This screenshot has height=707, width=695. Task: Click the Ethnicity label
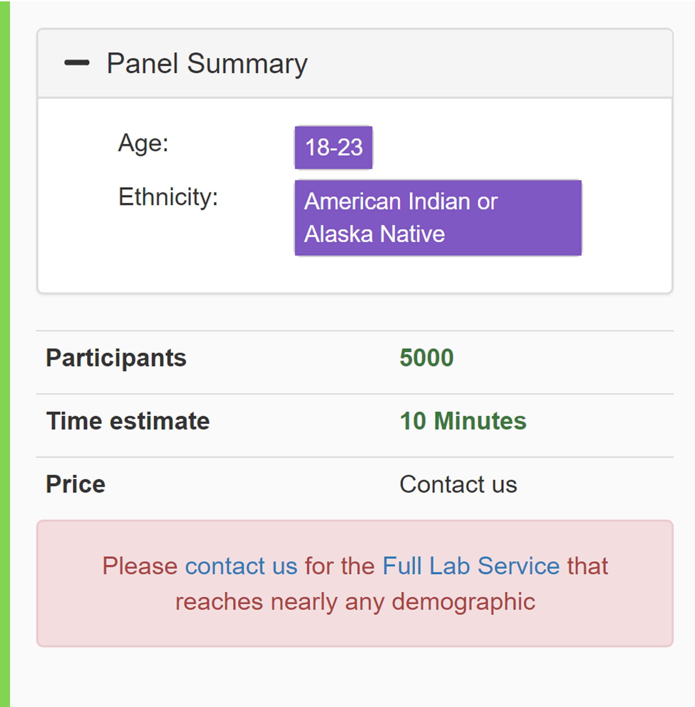[168, 197]
